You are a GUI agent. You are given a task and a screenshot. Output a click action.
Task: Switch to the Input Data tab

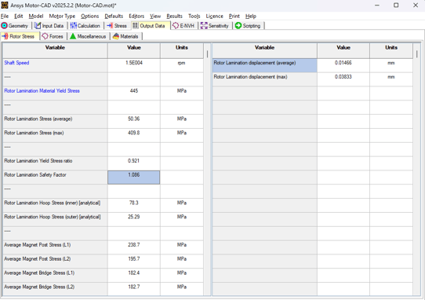[49, 26]
